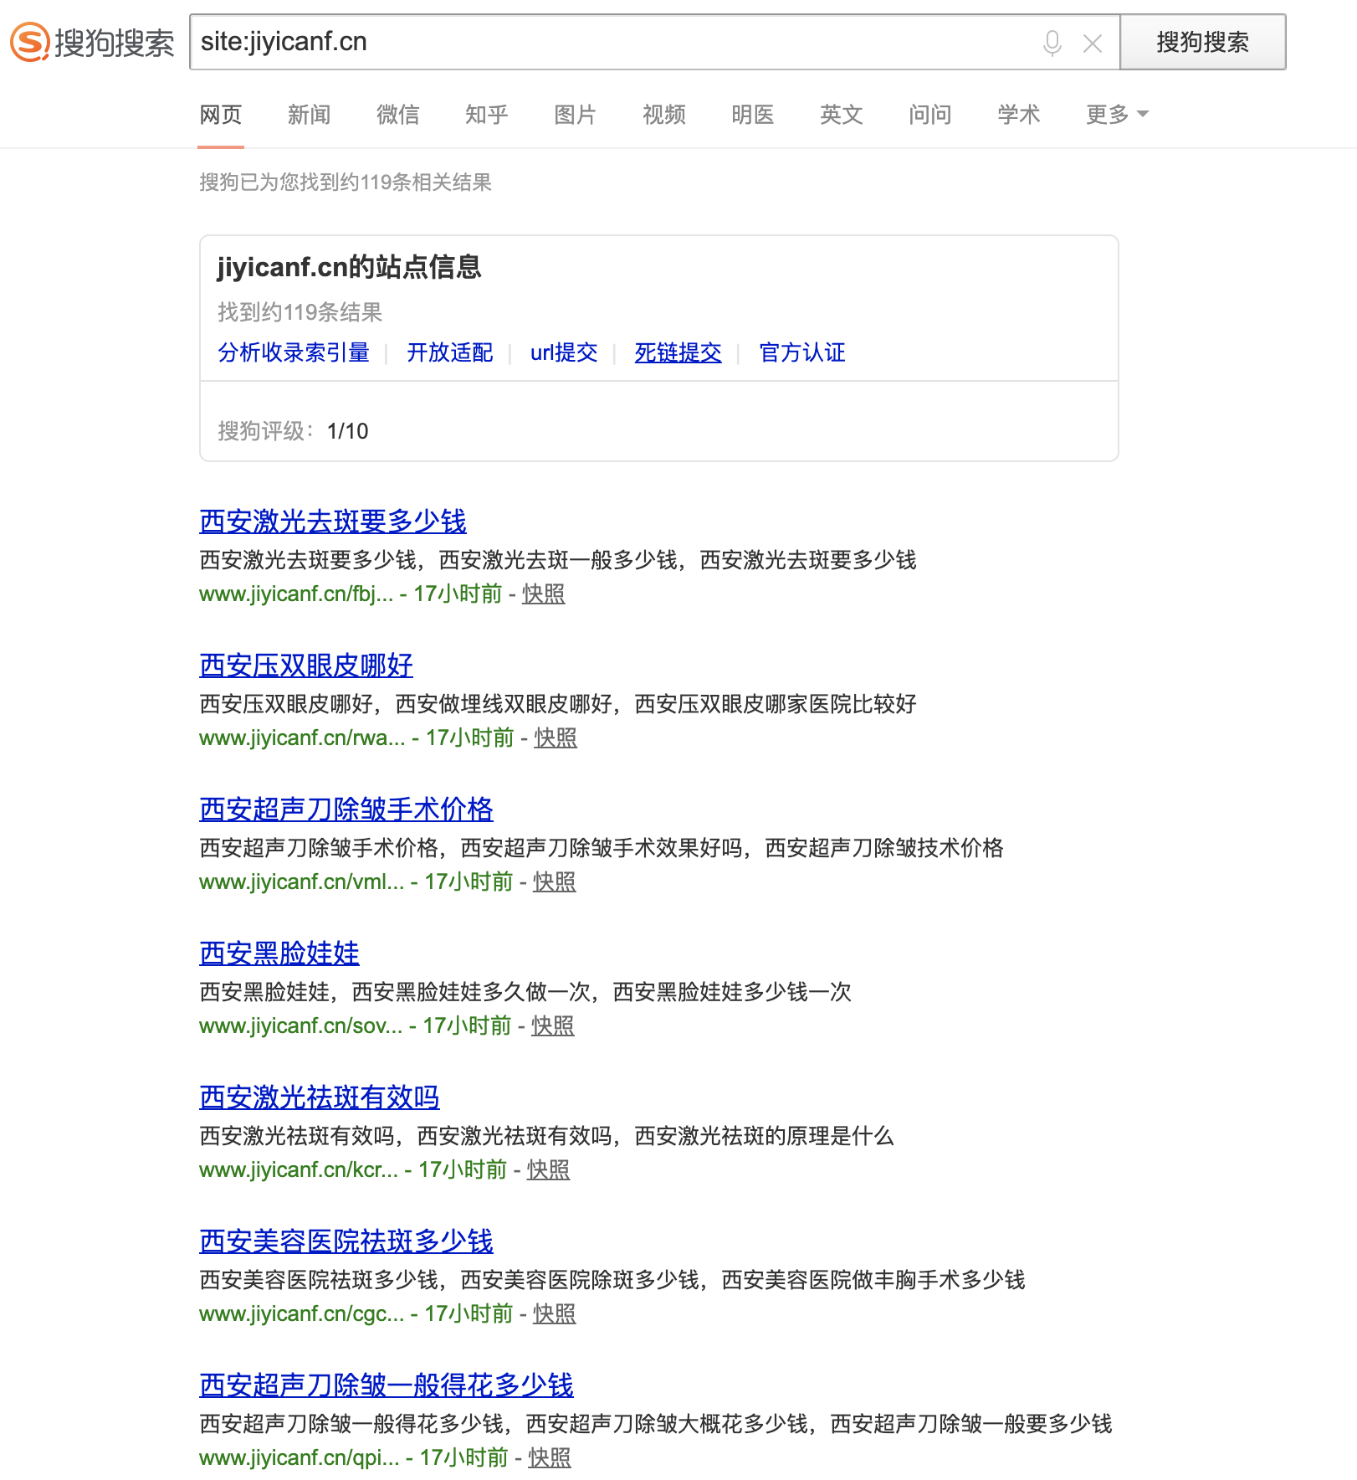Switch to the 知乎 tab
1357x1480 pixels.
[x=487, y=115]
